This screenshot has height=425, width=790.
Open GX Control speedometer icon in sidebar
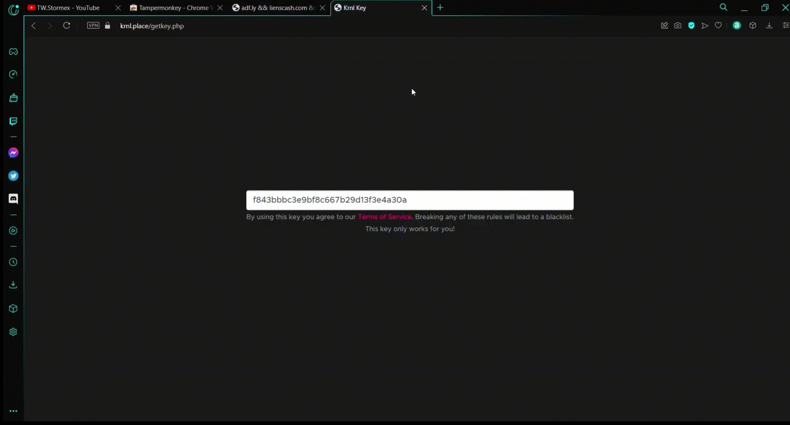[13, 74]
